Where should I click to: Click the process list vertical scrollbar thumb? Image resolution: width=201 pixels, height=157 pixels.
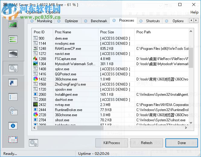pyautogui.click(x=191, y=58)
